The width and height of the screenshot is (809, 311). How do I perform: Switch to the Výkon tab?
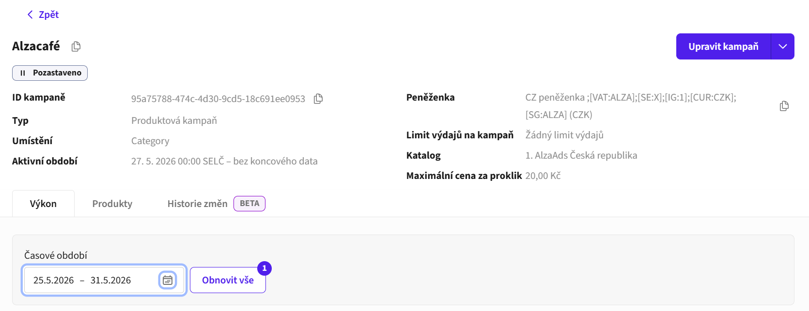pos(43,204)
